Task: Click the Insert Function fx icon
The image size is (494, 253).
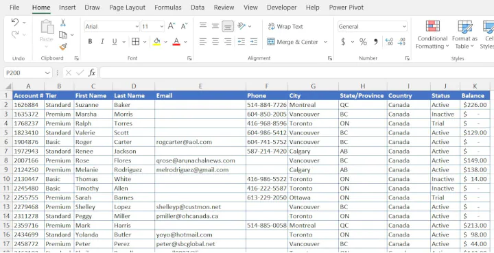Action: coord(92,73)
